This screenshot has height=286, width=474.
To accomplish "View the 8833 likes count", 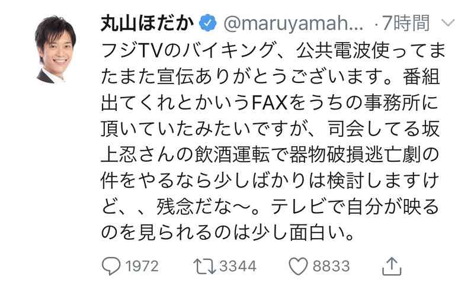I will click(331, 266).
